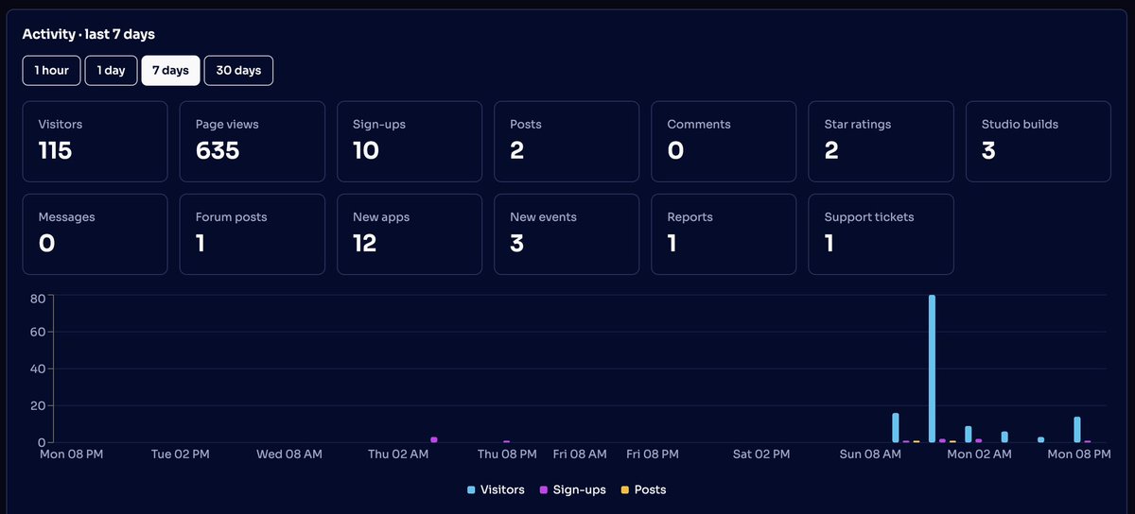1135x514 pixels.
Task: Open the Page views stat card
Action: click(x=253, y=141)
